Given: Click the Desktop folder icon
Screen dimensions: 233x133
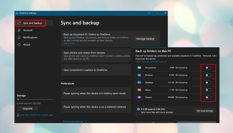Looking at the screenshot, I should point(139,82).
